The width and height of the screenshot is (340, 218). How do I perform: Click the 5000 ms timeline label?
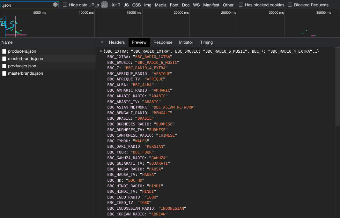[40, 12]
